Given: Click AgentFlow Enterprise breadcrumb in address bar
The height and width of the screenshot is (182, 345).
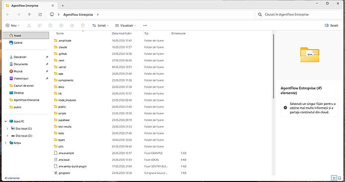Looking at the screenshot, I should [78, 14].
